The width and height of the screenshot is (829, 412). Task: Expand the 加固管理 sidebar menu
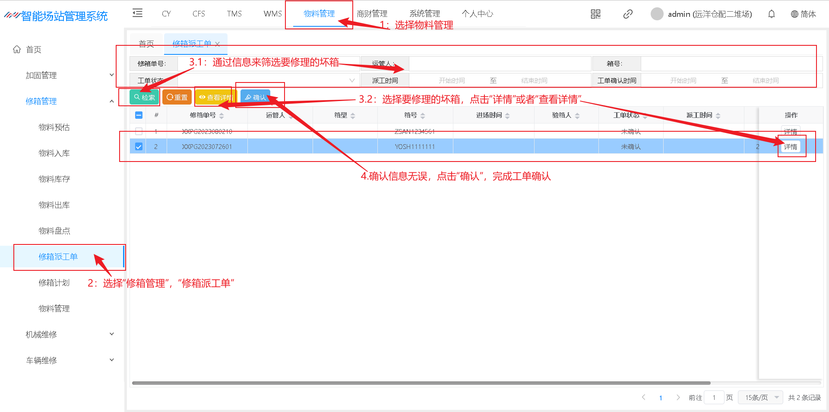69,75
